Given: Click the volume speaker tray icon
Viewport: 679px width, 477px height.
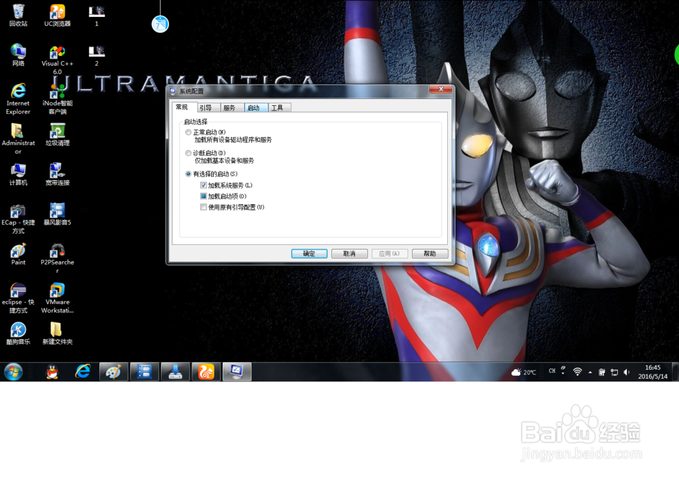Looking at the screenshot, I should pyautogui.click(x=627, y=373).
